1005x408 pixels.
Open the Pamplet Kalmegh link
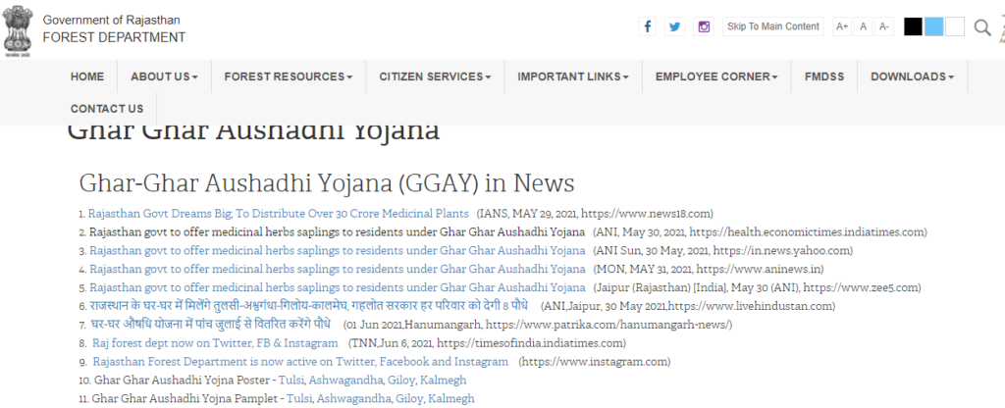click(x=450, y=399)
